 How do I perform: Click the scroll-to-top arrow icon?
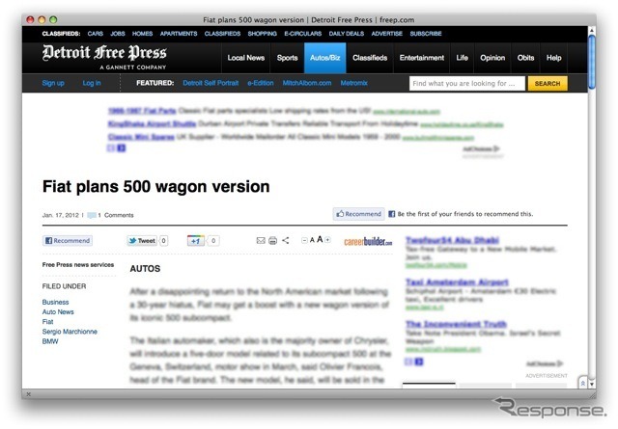coord(582,383)
